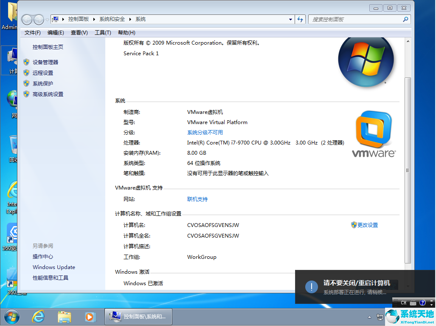Click the language bar keyboard icon

click(x=413, y=303)
